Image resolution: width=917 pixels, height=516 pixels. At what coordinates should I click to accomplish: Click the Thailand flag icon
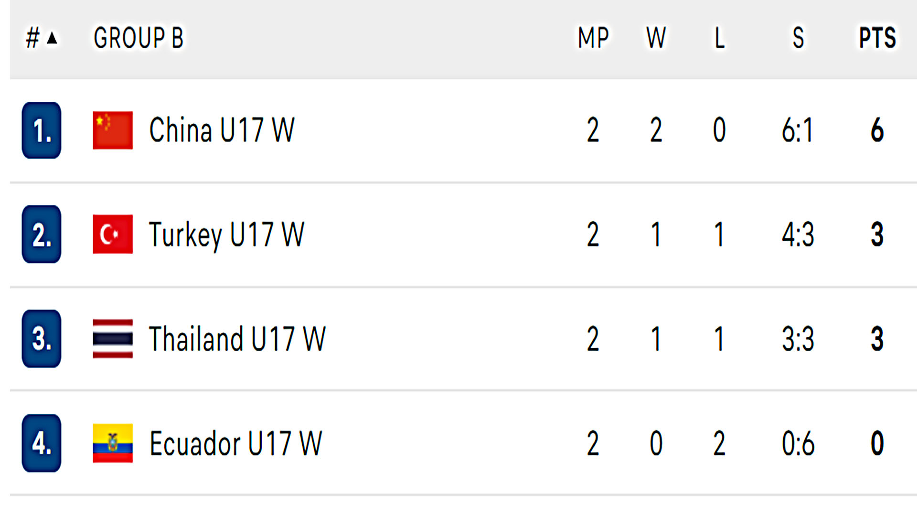[x=113, y=339]
